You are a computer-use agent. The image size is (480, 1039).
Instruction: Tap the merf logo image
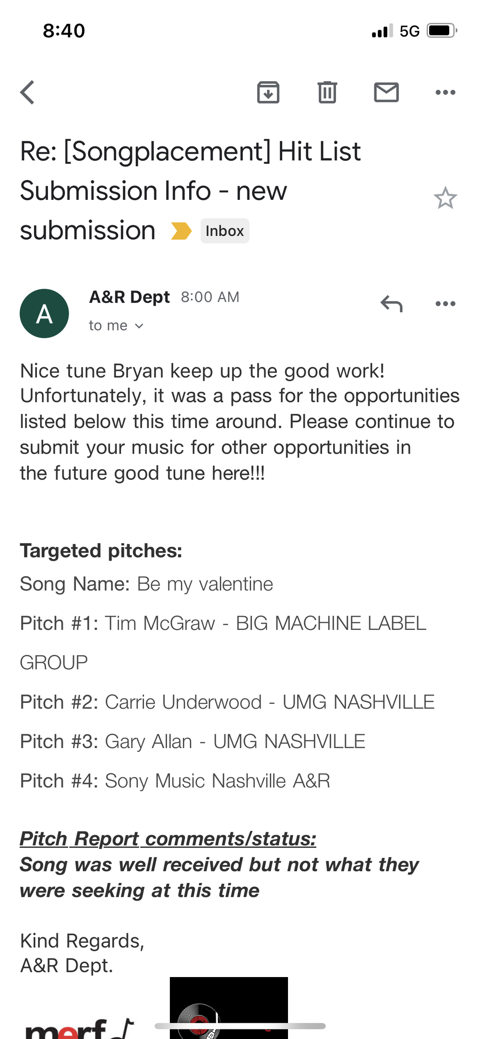tap(79, 1027)
